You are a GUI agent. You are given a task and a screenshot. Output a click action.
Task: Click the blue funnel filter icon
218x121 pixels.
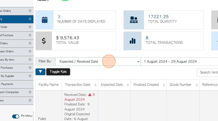point(41,72)
